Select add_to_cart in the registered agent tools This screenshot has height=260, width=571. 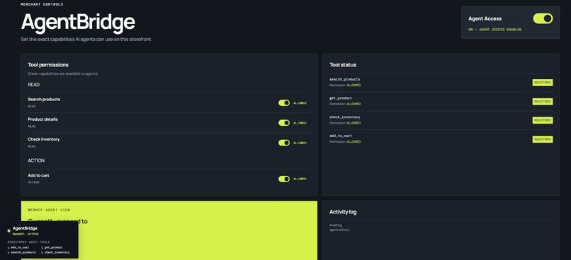20,247
